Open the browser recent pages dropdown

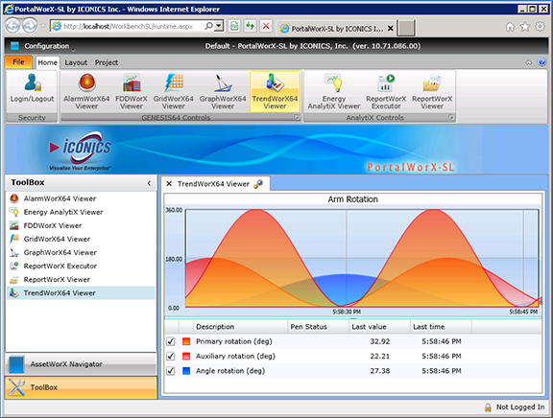43,26
